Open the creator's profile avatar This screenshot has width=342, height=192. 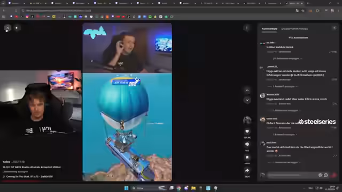pos(247,120)
